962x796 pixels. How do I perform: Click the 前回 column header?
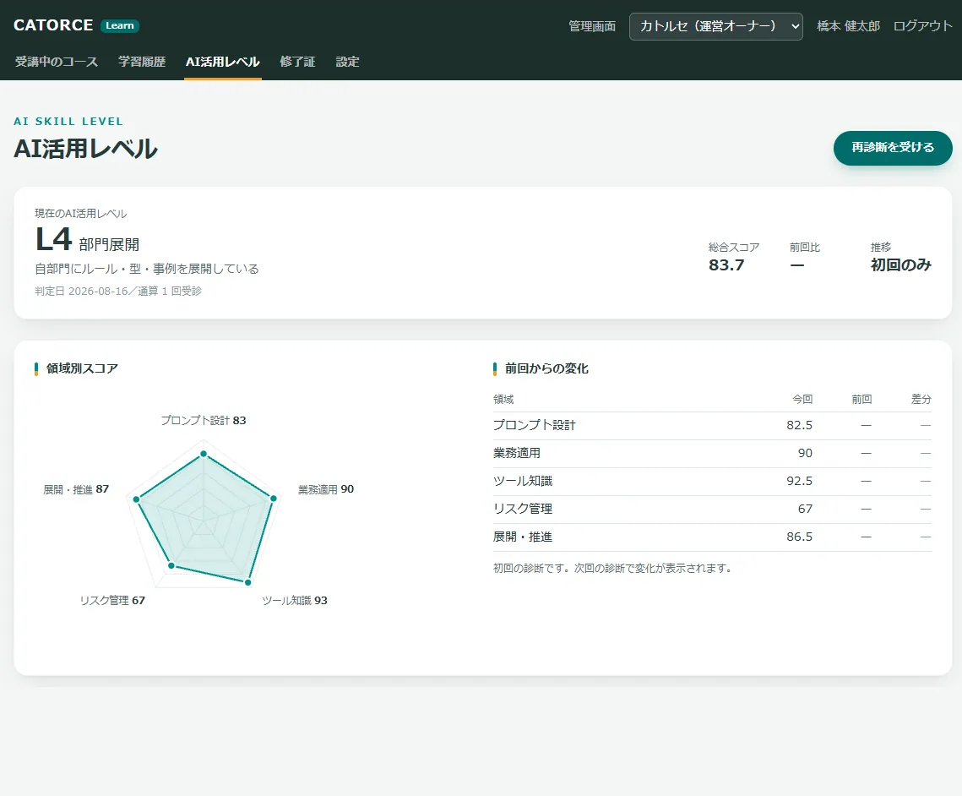861,400
